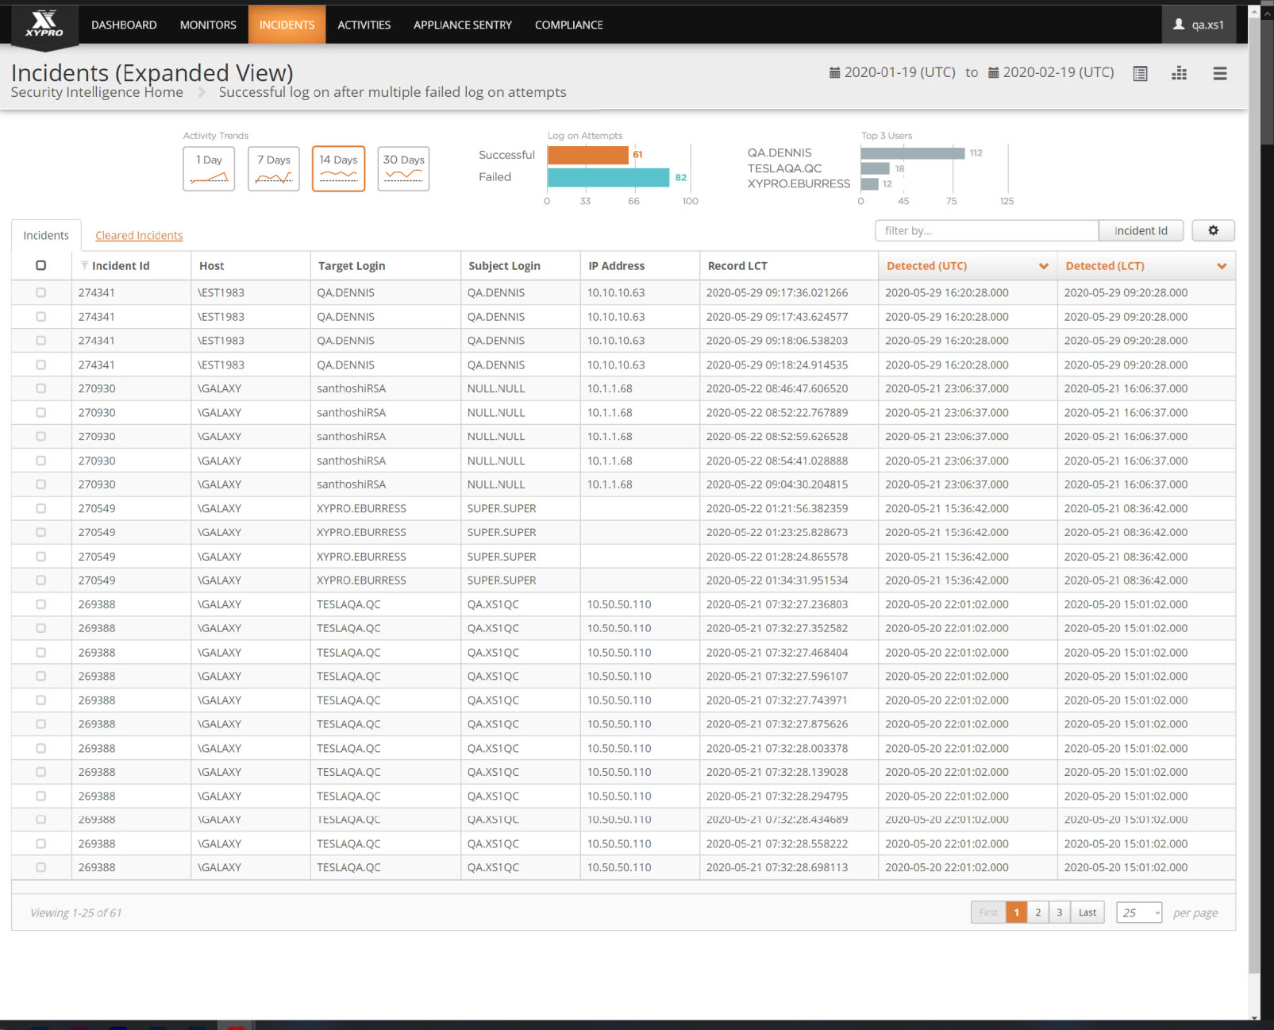Click the teal Failed attempts bar
This screenshot has width=1274, height=1030.
(608, 177)
